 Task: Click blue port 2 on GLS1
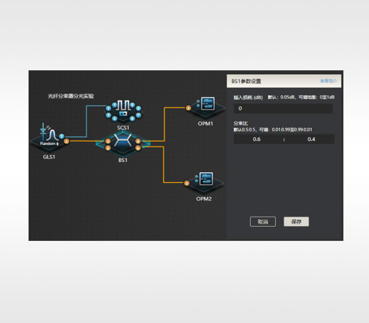pos(61,136)
